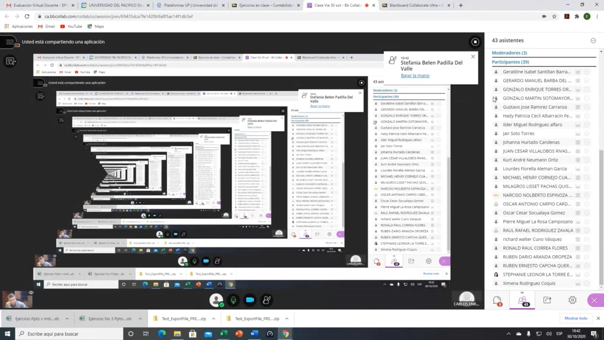The width and height of the screenshot is (604, 340).
Task: Toggle the video camera sharing
Action: (x=250, y=300)
